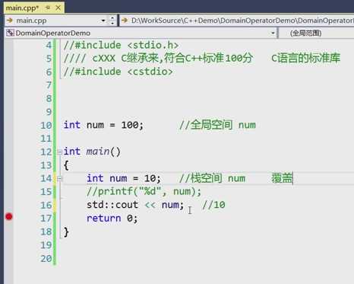Click the up/down split arrows beside main.cpp dropdown
354x284 pixels.
coord(112,21)
